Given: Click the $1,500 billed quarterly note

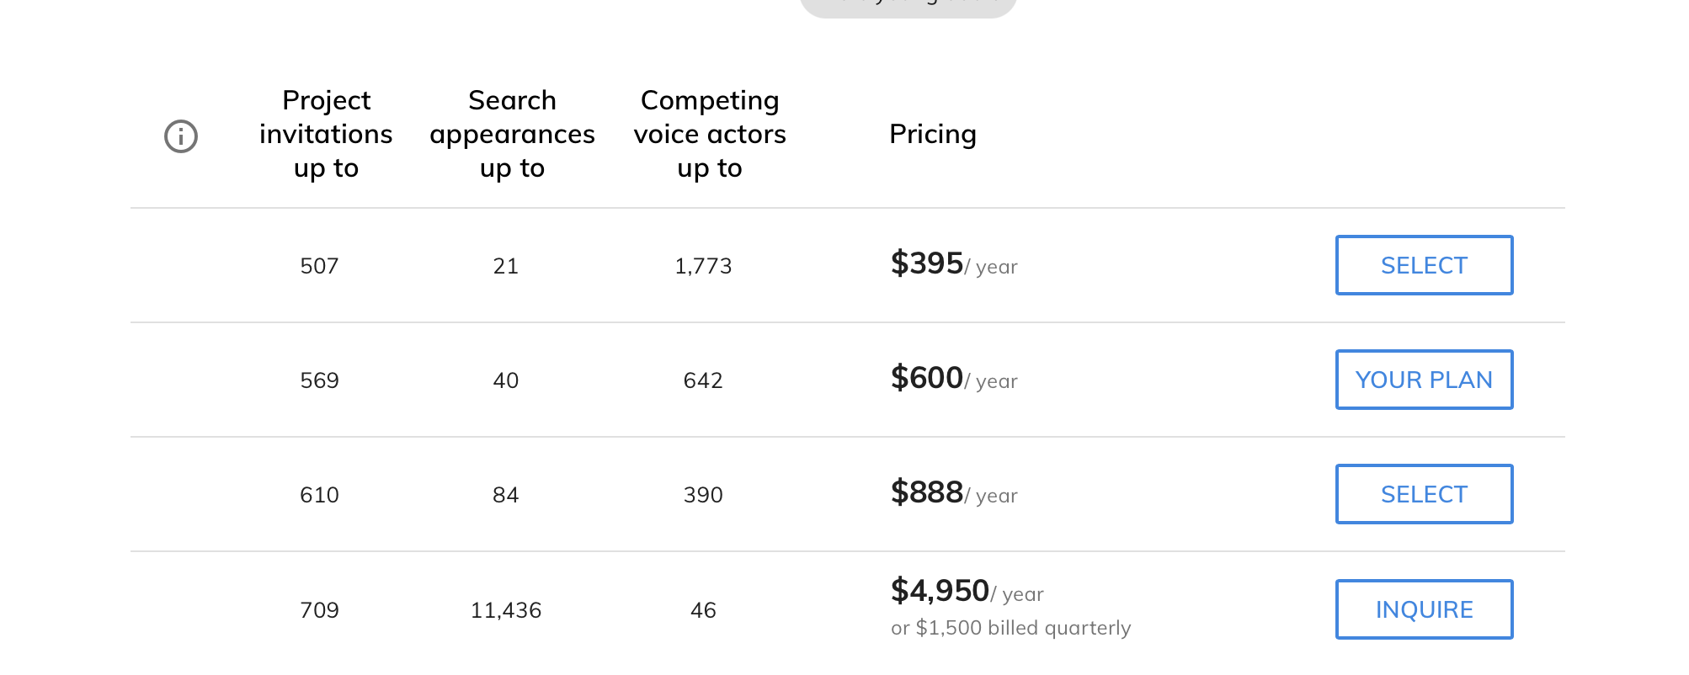Looking at the screenshot, I should click(x=1010, y=628).
